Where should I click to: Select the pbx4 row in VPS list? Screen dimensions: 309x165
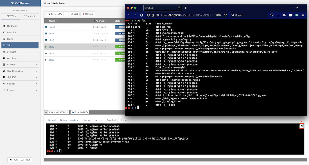[x=51, y=53]
